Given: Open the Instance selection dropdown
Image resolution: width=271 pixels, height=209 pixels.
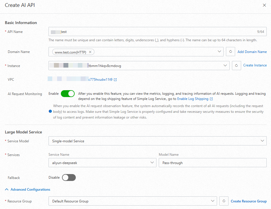Looking at the screenshot, I should point(225,65).
